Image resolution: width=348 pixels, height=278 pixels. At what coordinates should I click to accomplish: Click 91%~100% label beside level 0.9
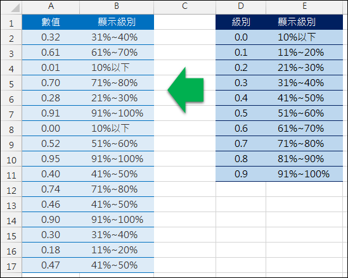click(x=304, y=174)
